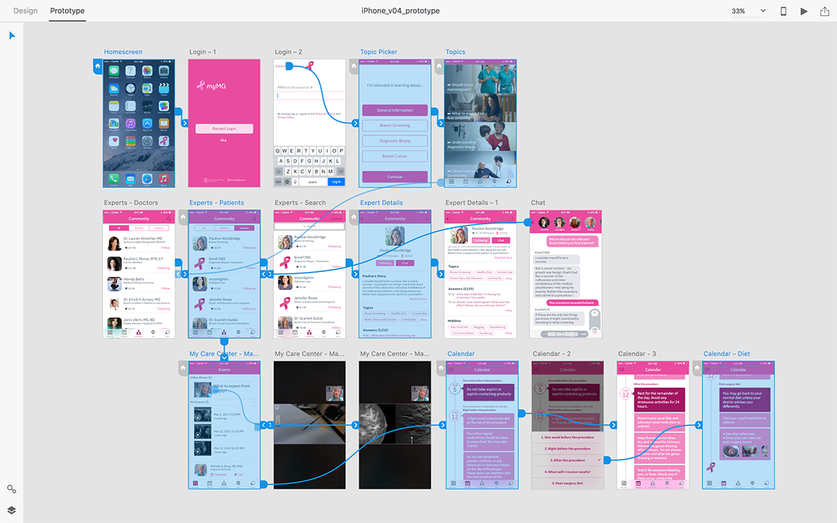Screen dimensions: 837x523
Task: Select the Prototype tab
Action: pos(68,11)
